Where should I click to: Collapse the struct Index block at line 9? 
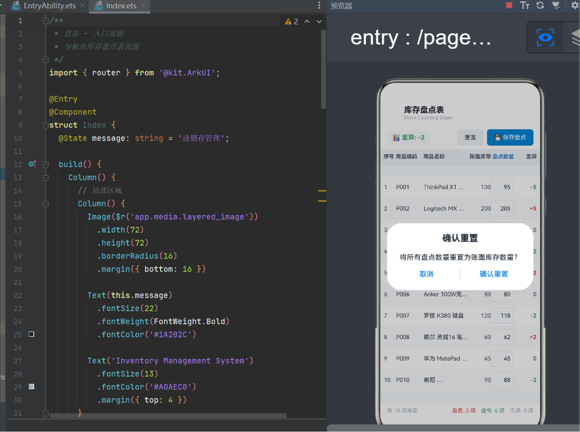coord(45,125)
